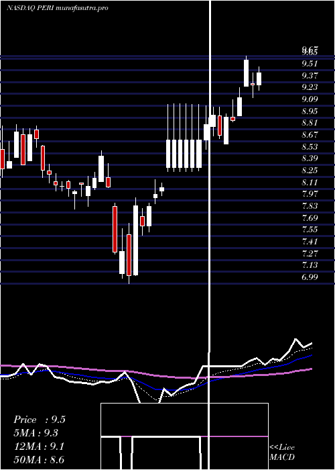Select the 8.81 price axis label
Viewport: 335px width, 470px height.
[x=310, y=123]
